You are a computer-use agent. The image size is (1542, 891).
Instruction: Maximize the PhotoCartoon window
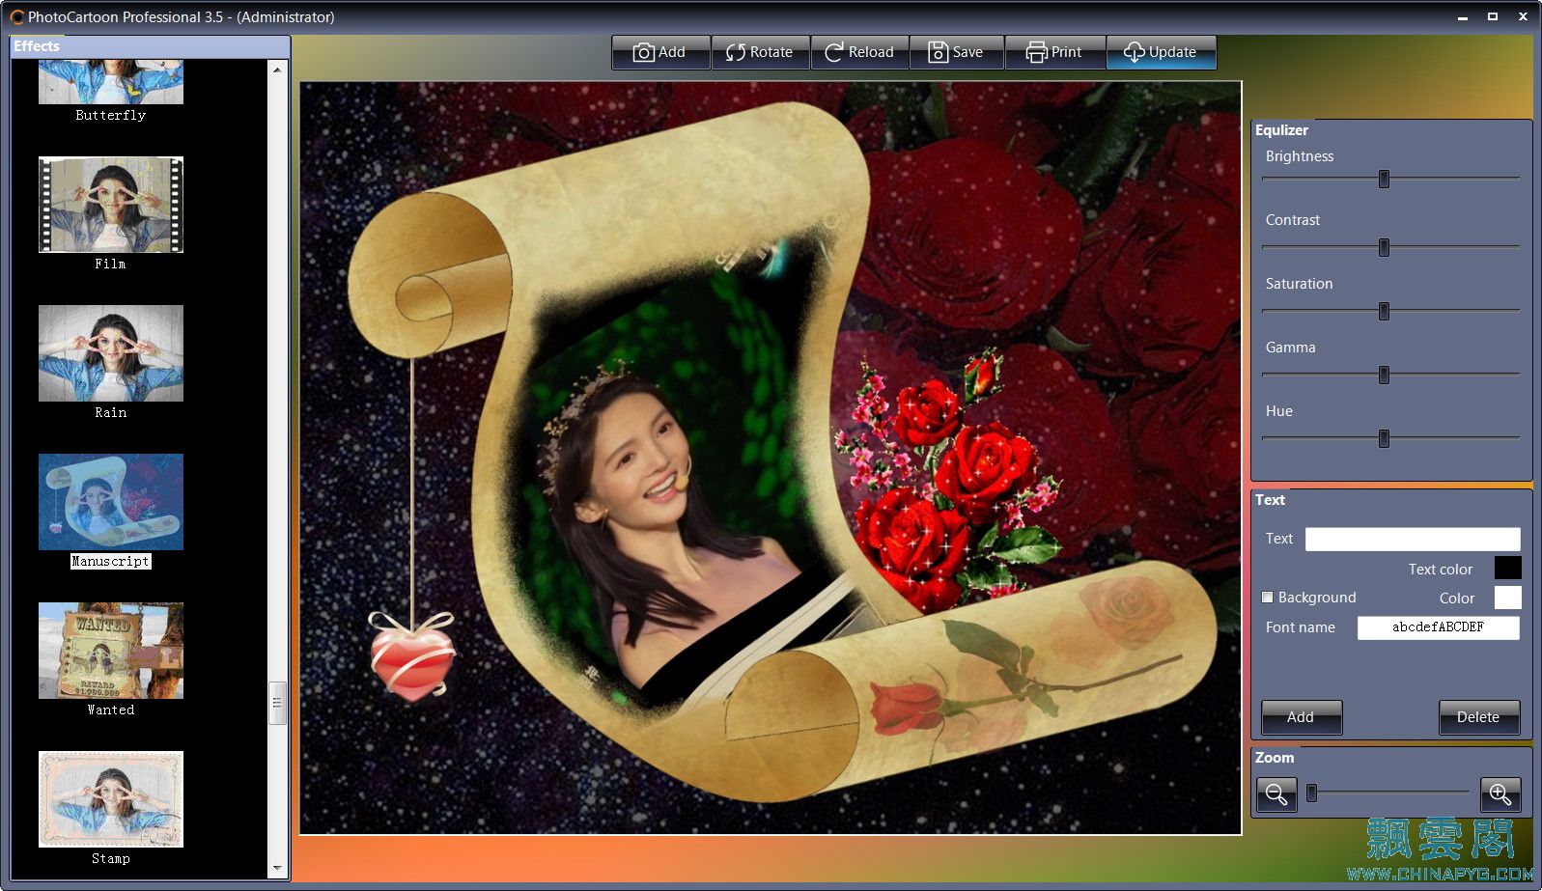pyautogui.click(x=1493, y=17)
